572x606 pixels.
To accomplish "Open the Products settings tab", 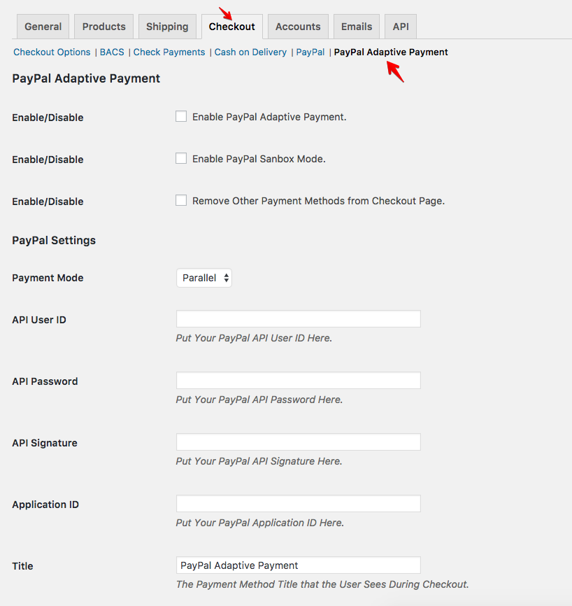I will [103, 26].
